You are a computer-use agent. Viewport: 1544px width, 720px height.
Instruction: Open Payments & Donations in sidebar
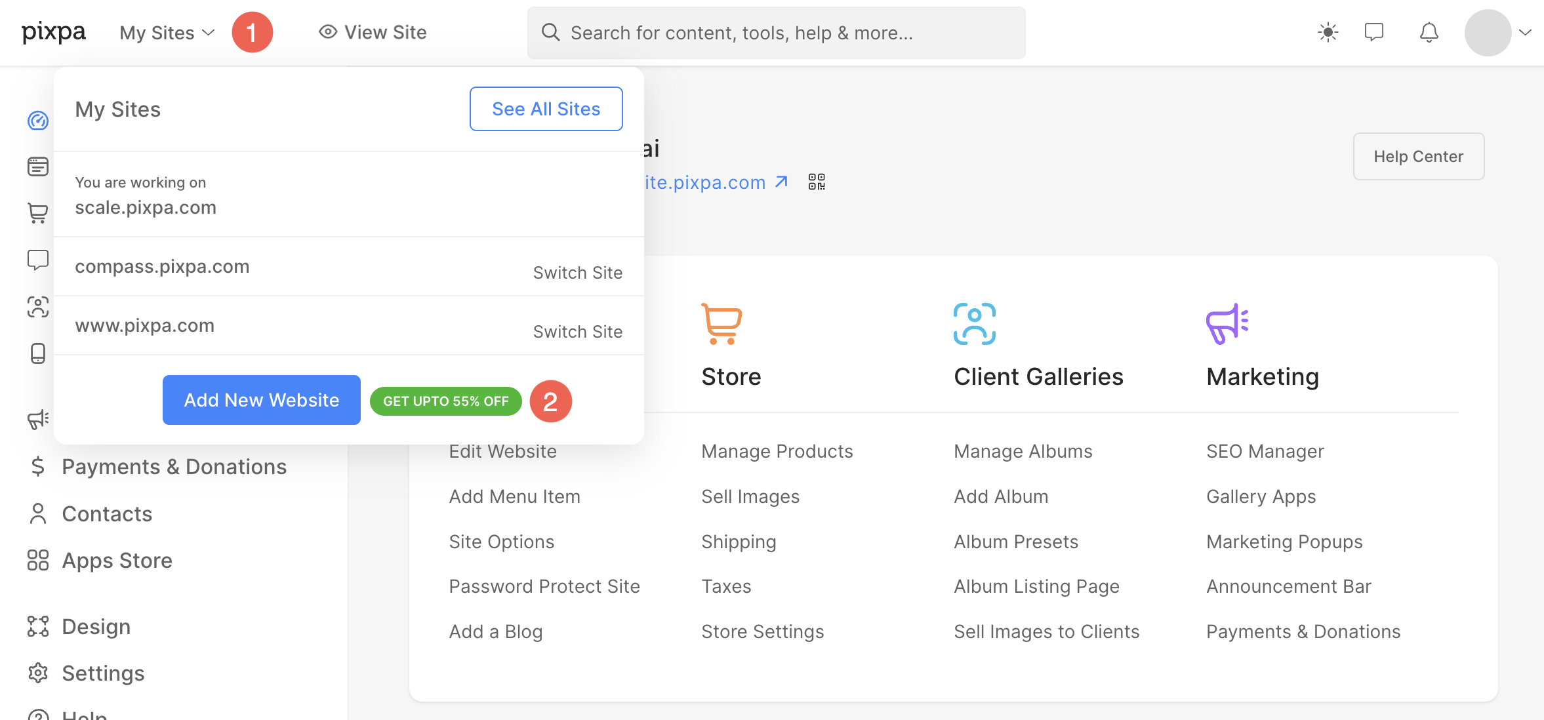coord(174,466)
